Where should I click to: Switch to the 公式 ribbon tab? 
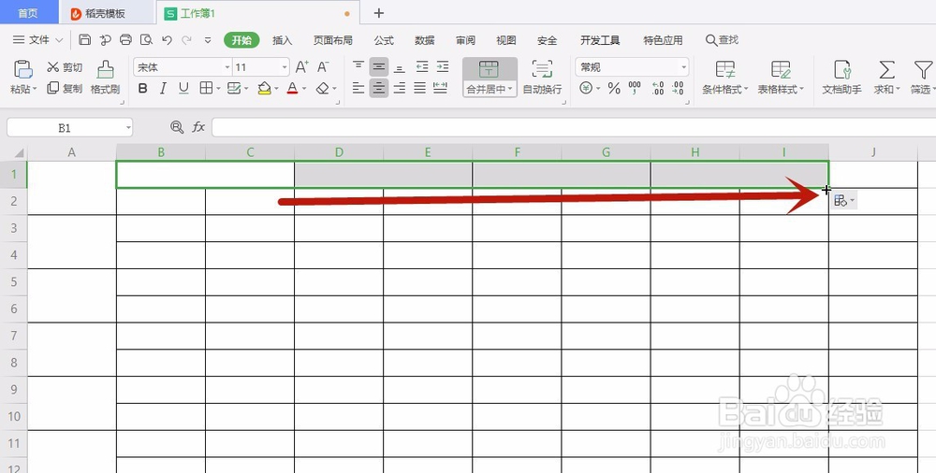pos(384,40)
